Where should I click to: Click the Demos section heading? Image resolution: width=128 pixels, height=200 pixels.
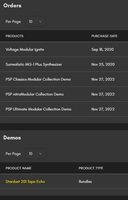(12, 138)
